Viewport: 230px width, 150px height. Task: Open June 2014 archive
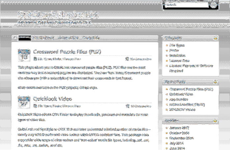click(x=177, y=148)
